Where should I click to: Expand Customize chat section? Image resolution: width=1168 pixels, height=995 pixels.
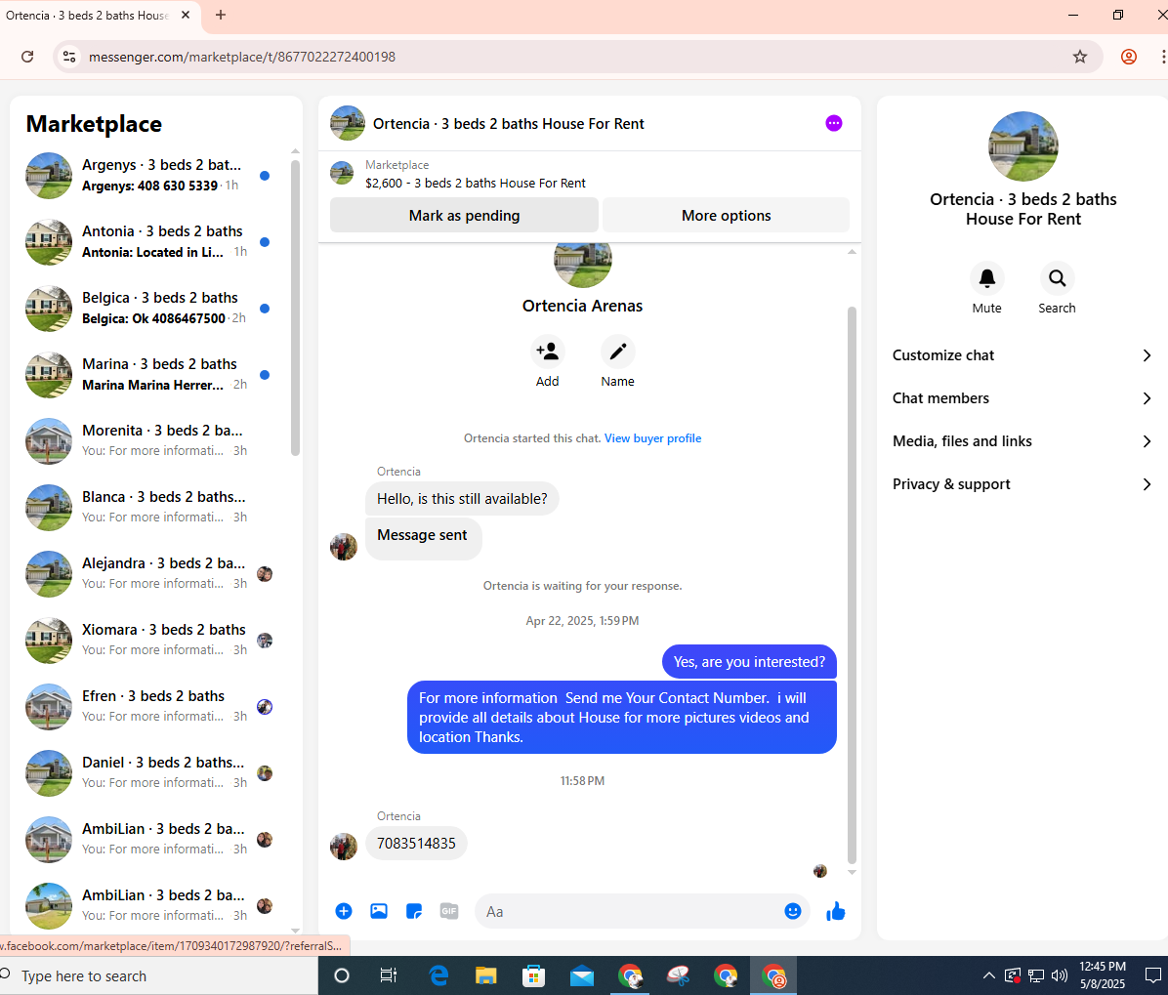[x=1022, y=355]
